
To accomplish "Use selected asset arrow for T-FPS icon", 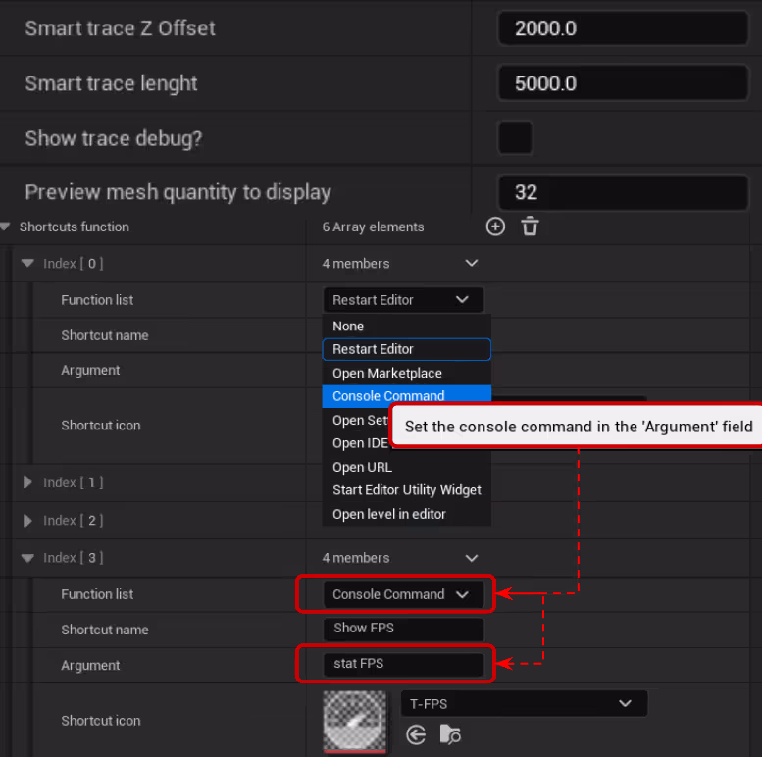I will click(x=416, y=734).
